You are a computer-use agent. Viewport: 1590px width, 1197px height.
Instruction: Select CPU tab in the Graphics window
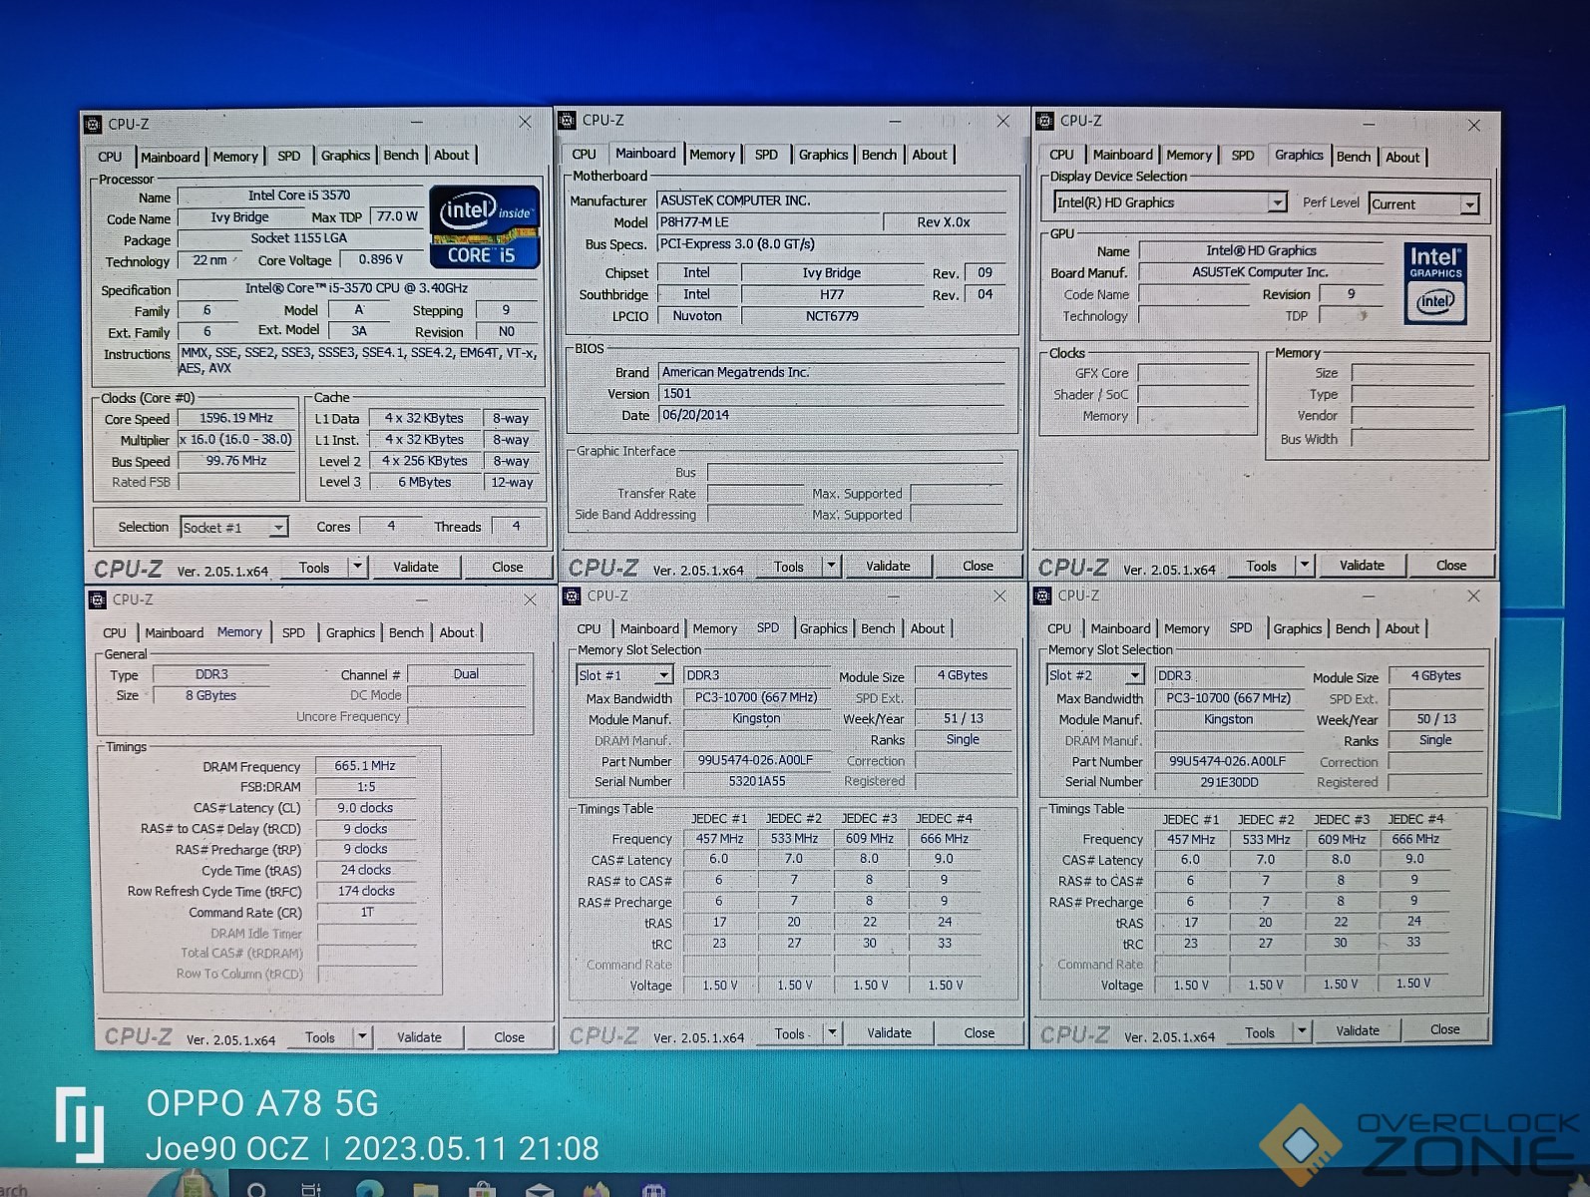click(1061, 155)
